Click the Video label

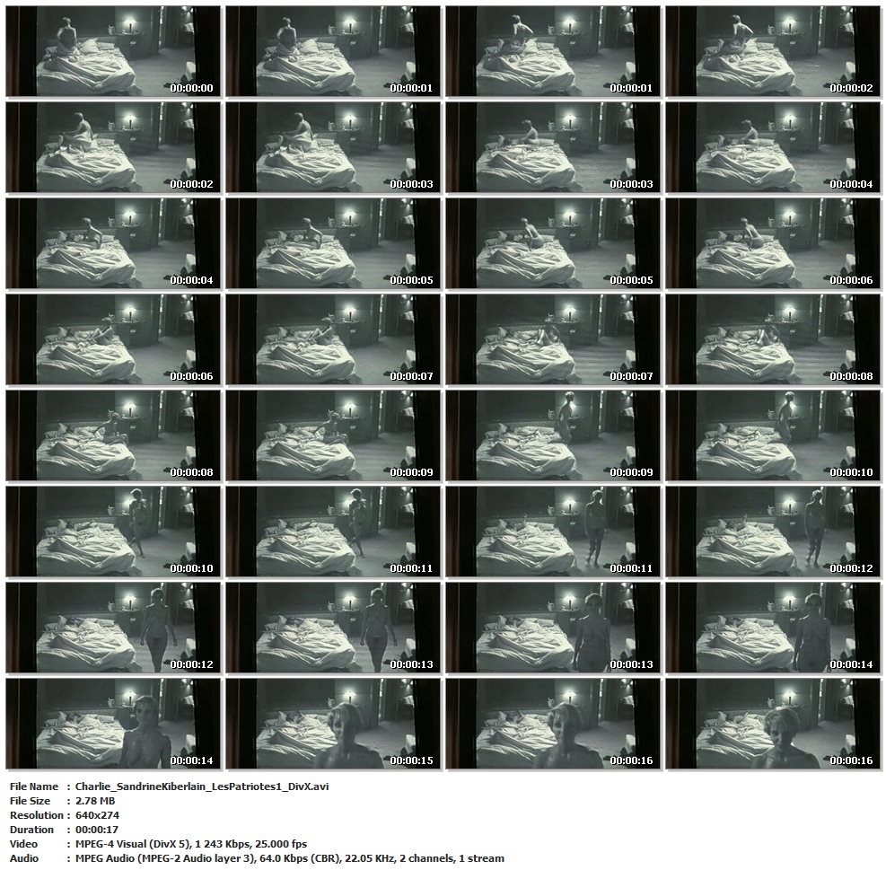coord(23,844)
